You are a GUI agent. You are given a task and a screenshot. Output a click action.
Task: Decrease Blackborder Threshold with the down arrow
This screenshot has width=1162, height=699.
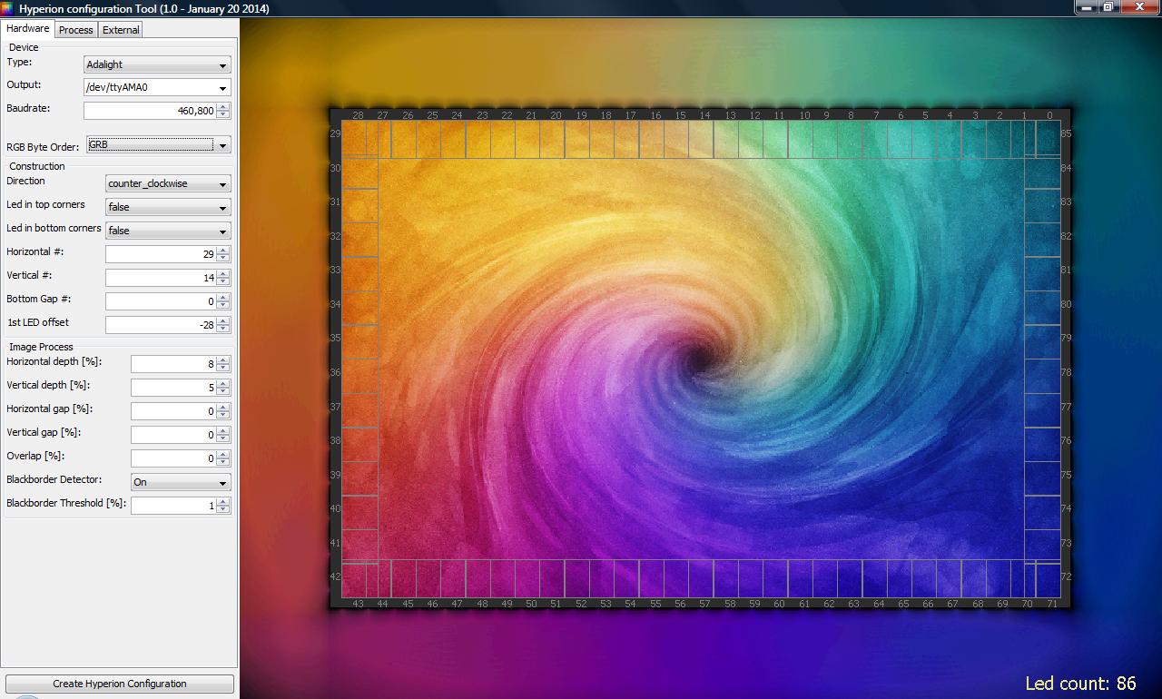point(223,509)
